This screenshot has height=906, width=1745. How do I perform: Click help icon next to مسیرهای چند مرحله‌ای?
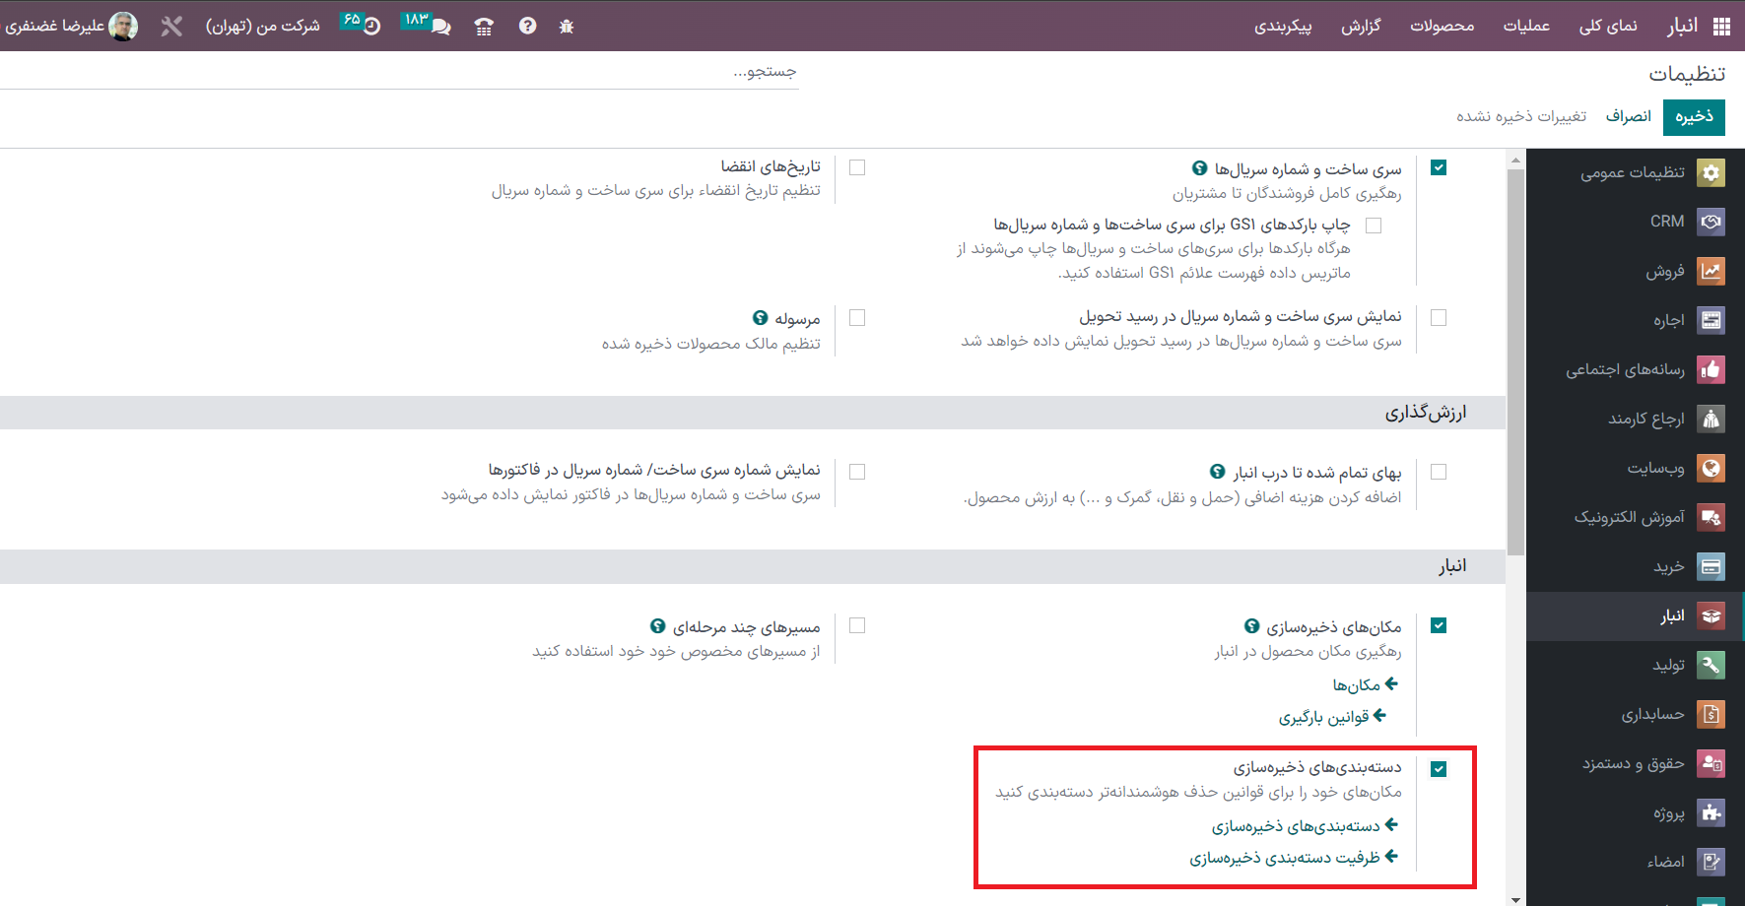tap(658, 625)
